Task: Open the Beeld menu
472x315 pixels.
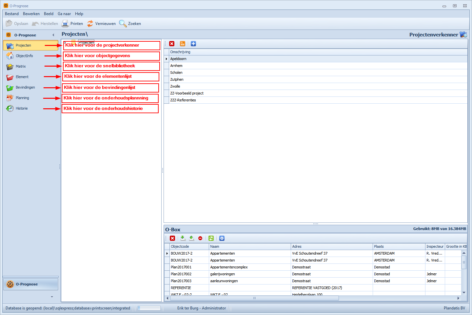Action: (49, 14)
